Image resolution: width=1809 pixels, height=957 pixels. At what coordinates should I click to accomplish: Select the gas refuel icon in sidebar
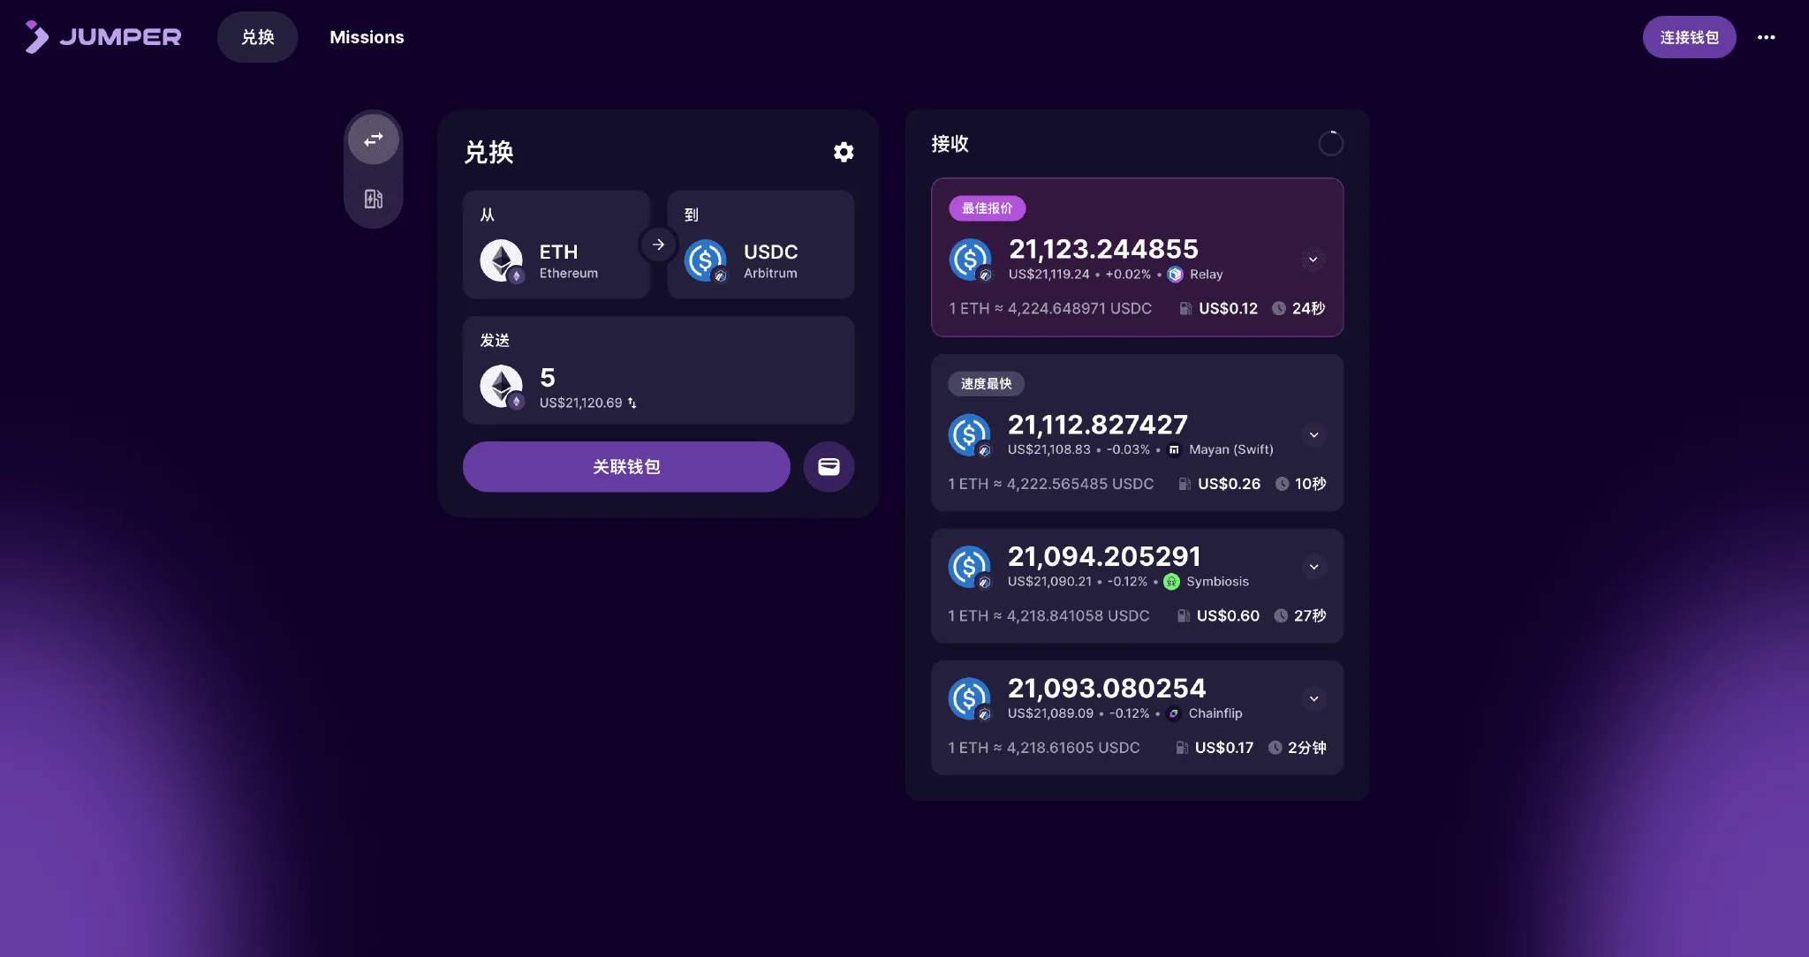click(374, 199)
